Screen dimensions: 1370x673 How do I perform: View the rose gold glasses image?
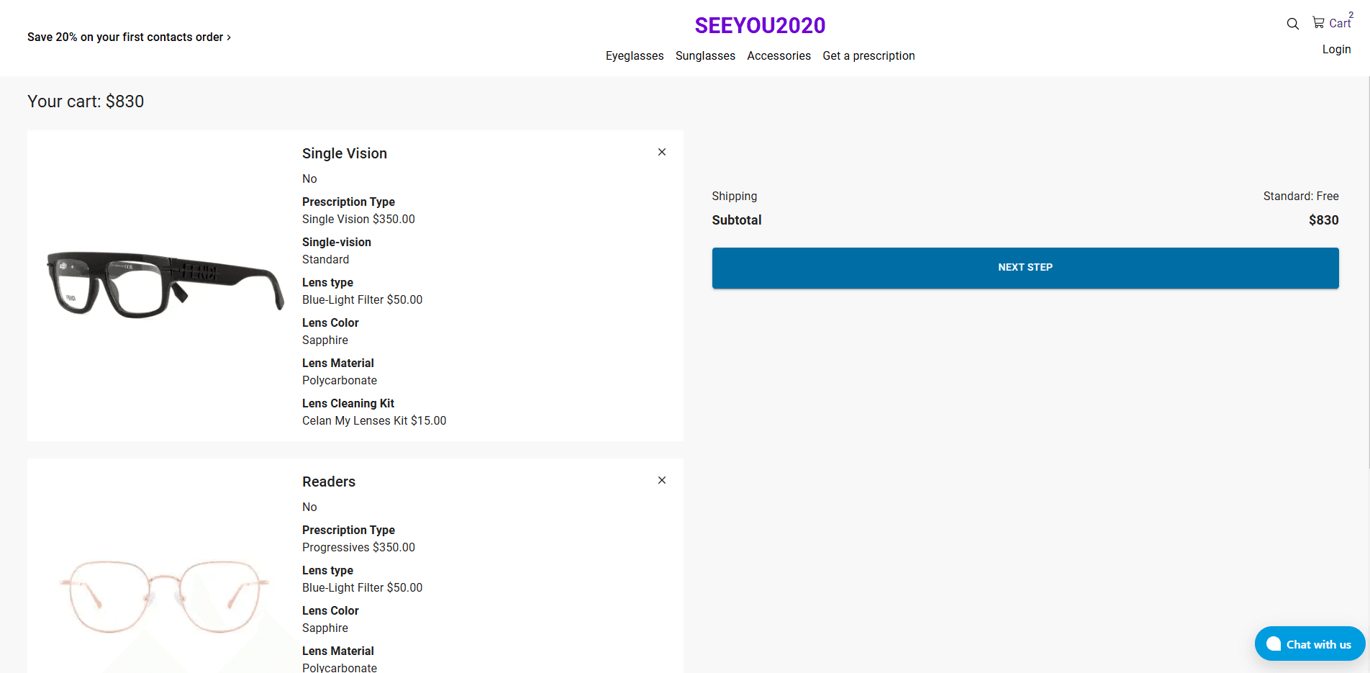tap(165, 597)
